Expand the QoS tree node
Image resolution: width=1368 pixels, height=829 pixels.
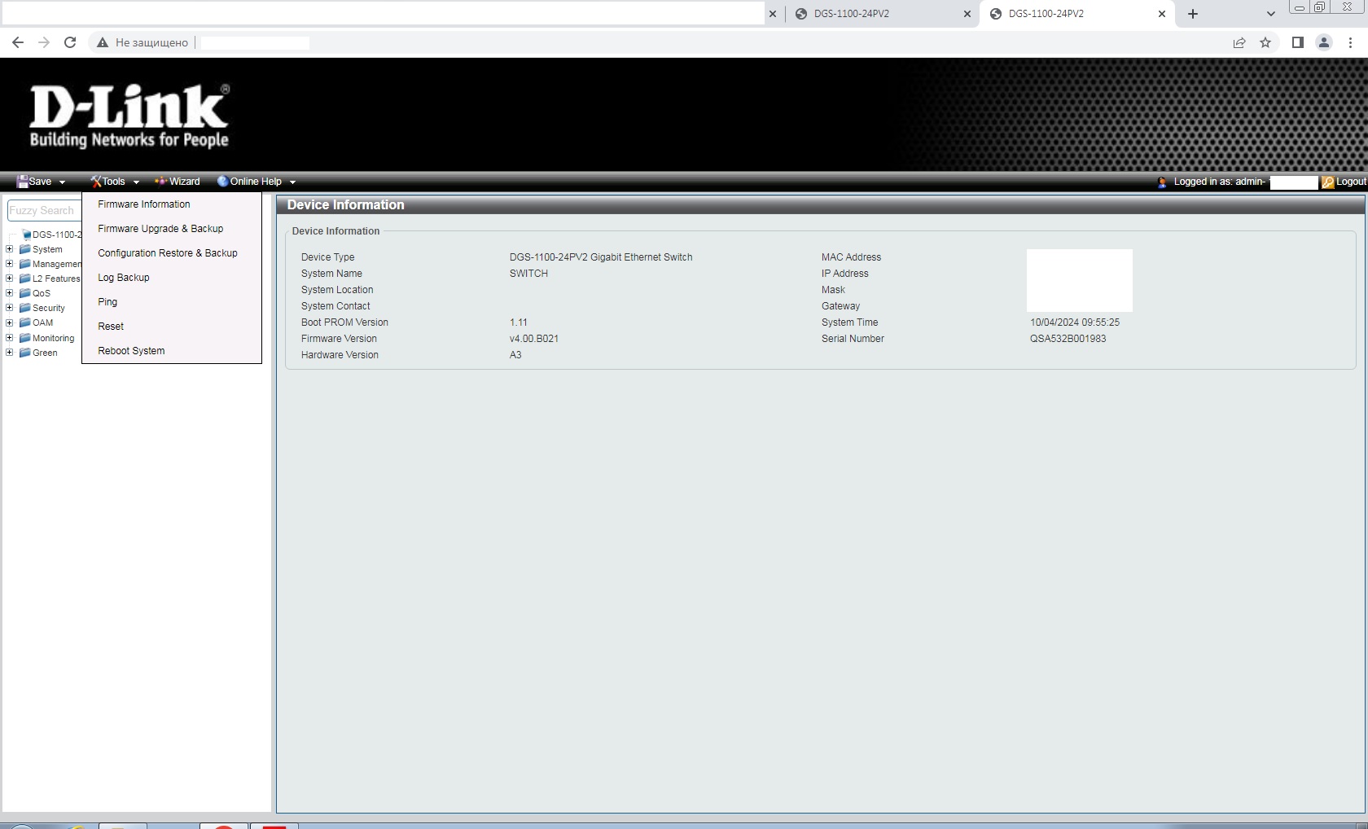(x=10, y=293)
